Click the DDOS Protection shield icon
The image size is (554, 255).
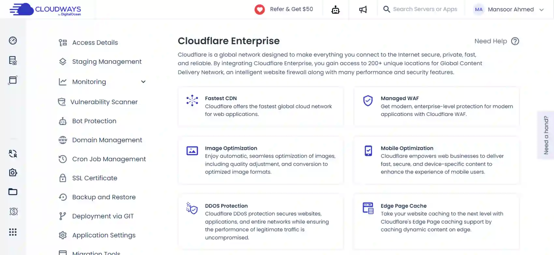point(192,208)
